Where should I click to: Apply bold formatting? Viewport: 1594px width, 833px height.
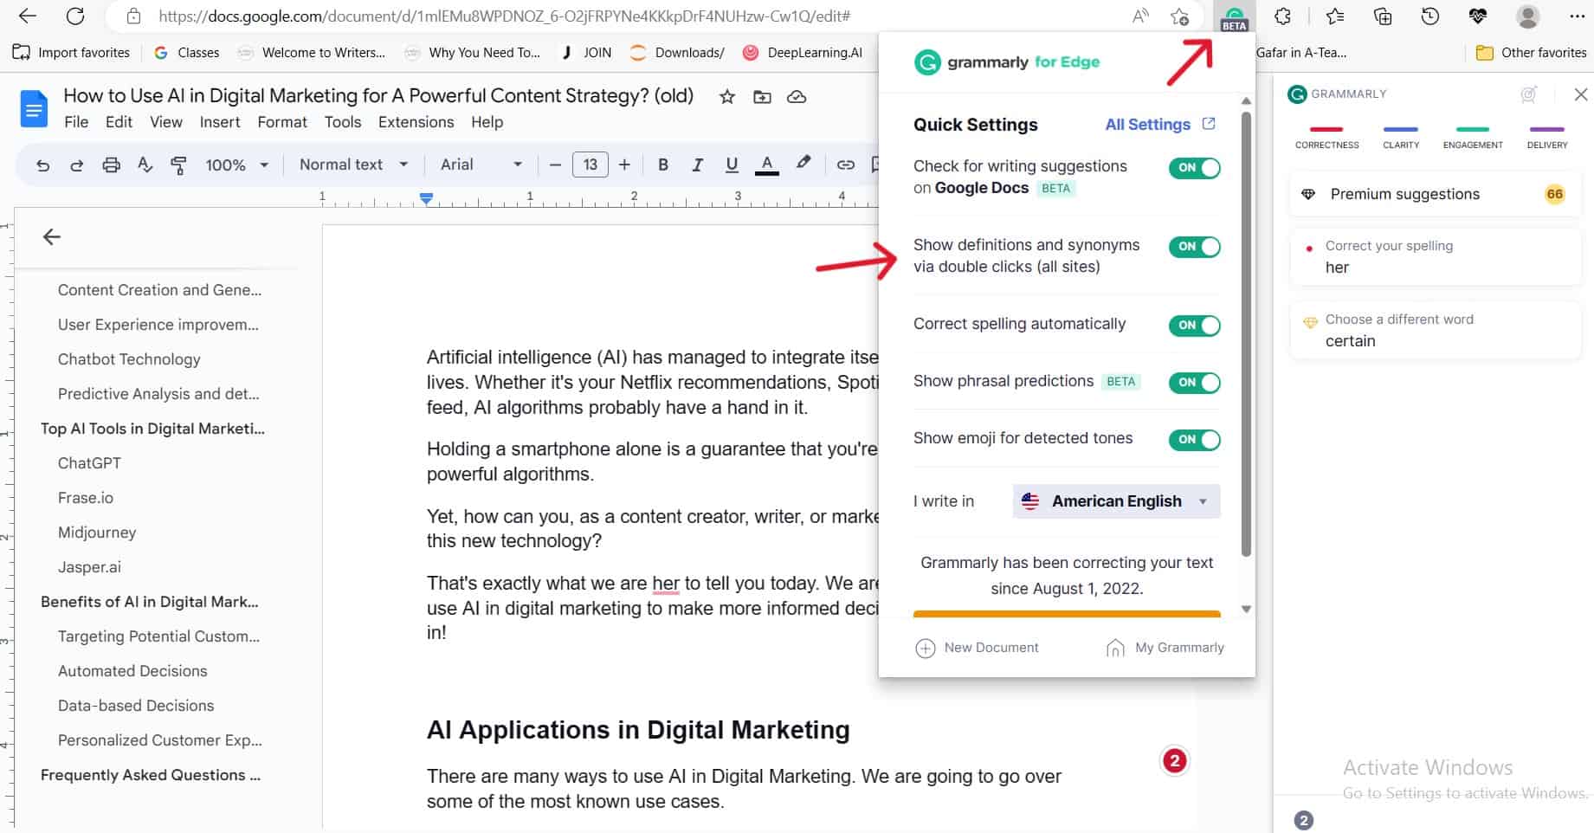click(x=662, y=164)
